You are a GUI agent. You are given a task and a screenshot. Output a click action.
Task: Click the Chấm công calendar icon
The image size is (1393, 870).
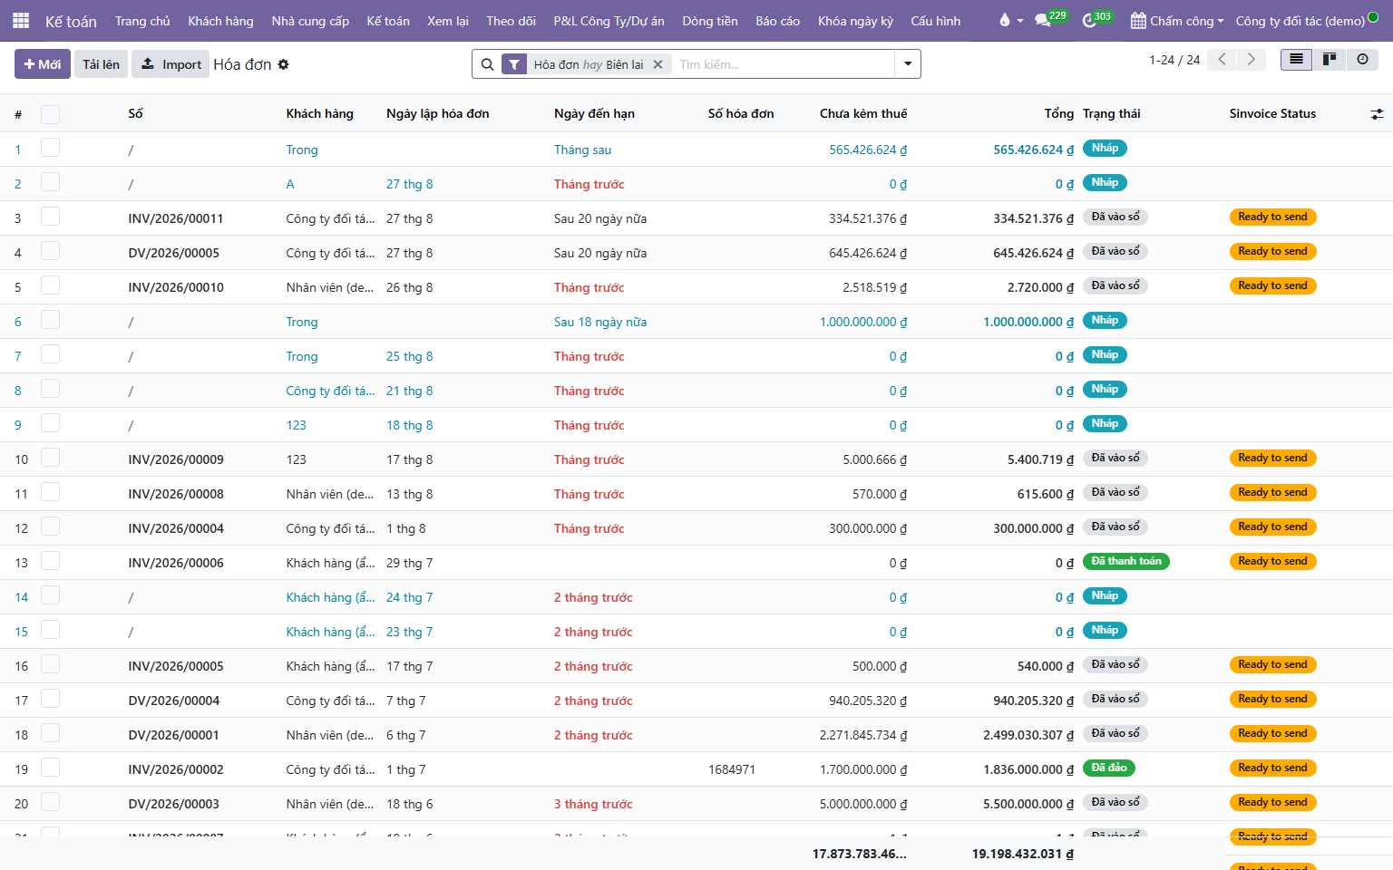pos(1138,21)
